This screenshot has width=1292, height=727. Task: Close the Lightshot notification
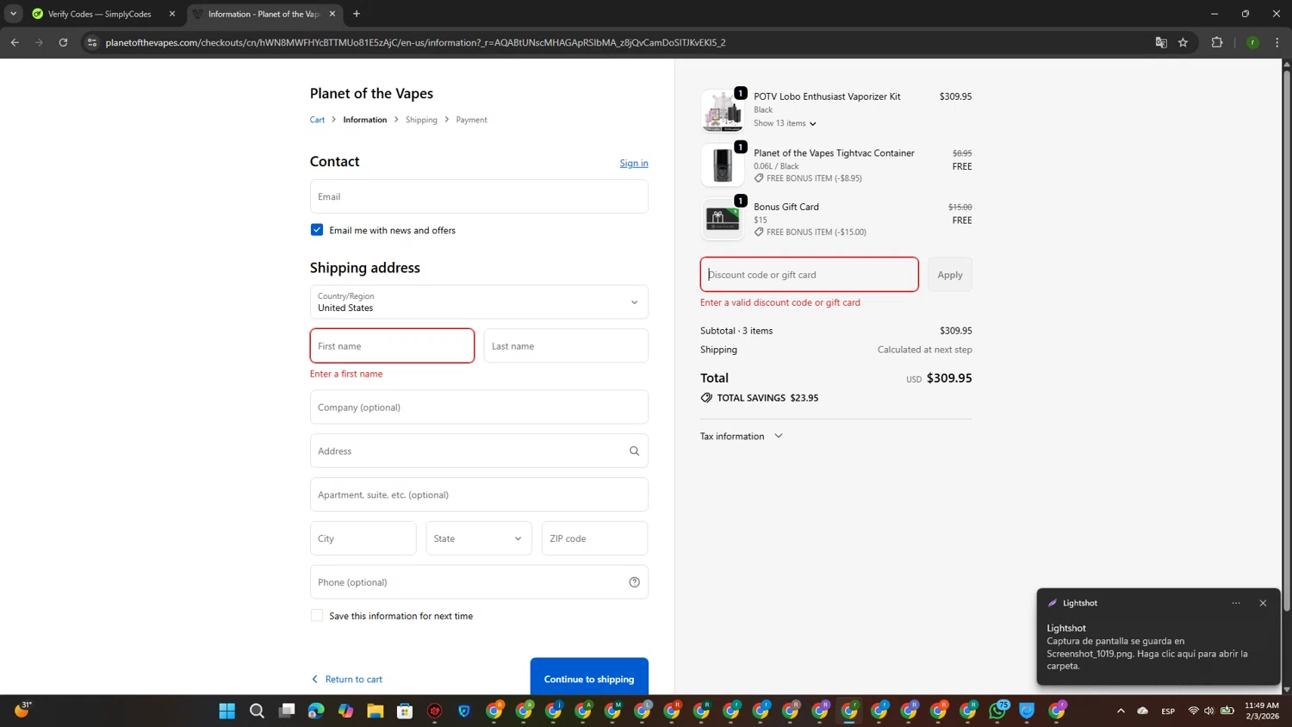click(1263, 603)
